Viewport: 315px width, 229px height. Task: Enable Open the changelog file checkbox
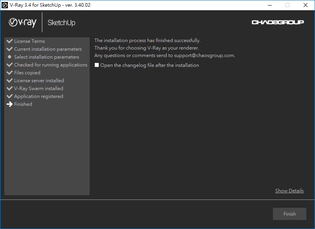97,65
